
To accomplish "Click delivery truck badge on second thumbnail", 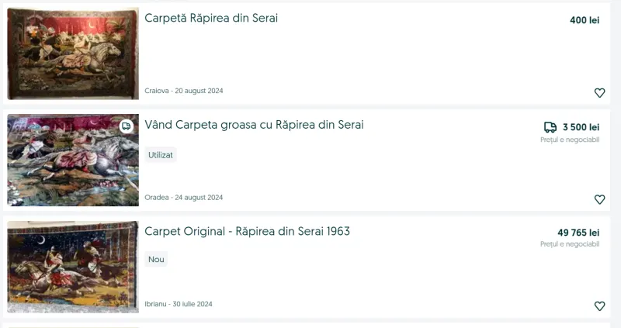I will [x=127, y=126].
